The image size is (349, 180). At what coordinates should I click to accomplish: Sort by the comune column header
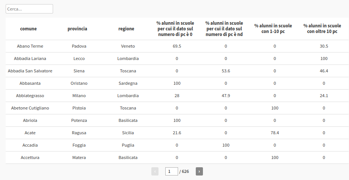tap(28, 29)
